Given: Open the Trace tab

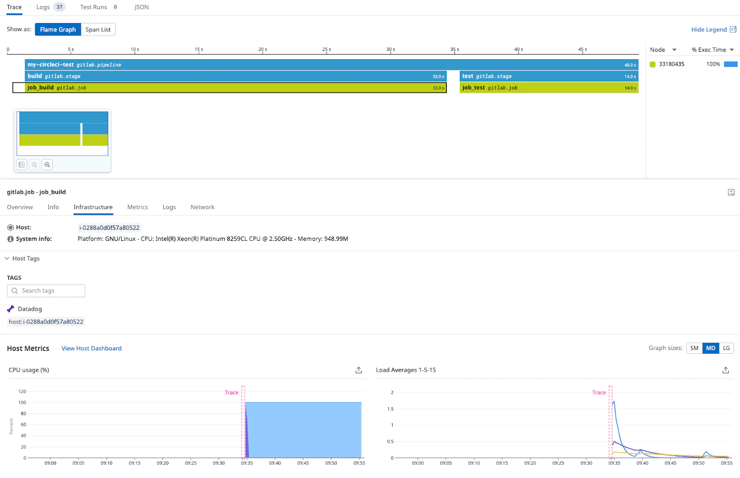Looking at the screenshot, I should (x=14, y=7).
